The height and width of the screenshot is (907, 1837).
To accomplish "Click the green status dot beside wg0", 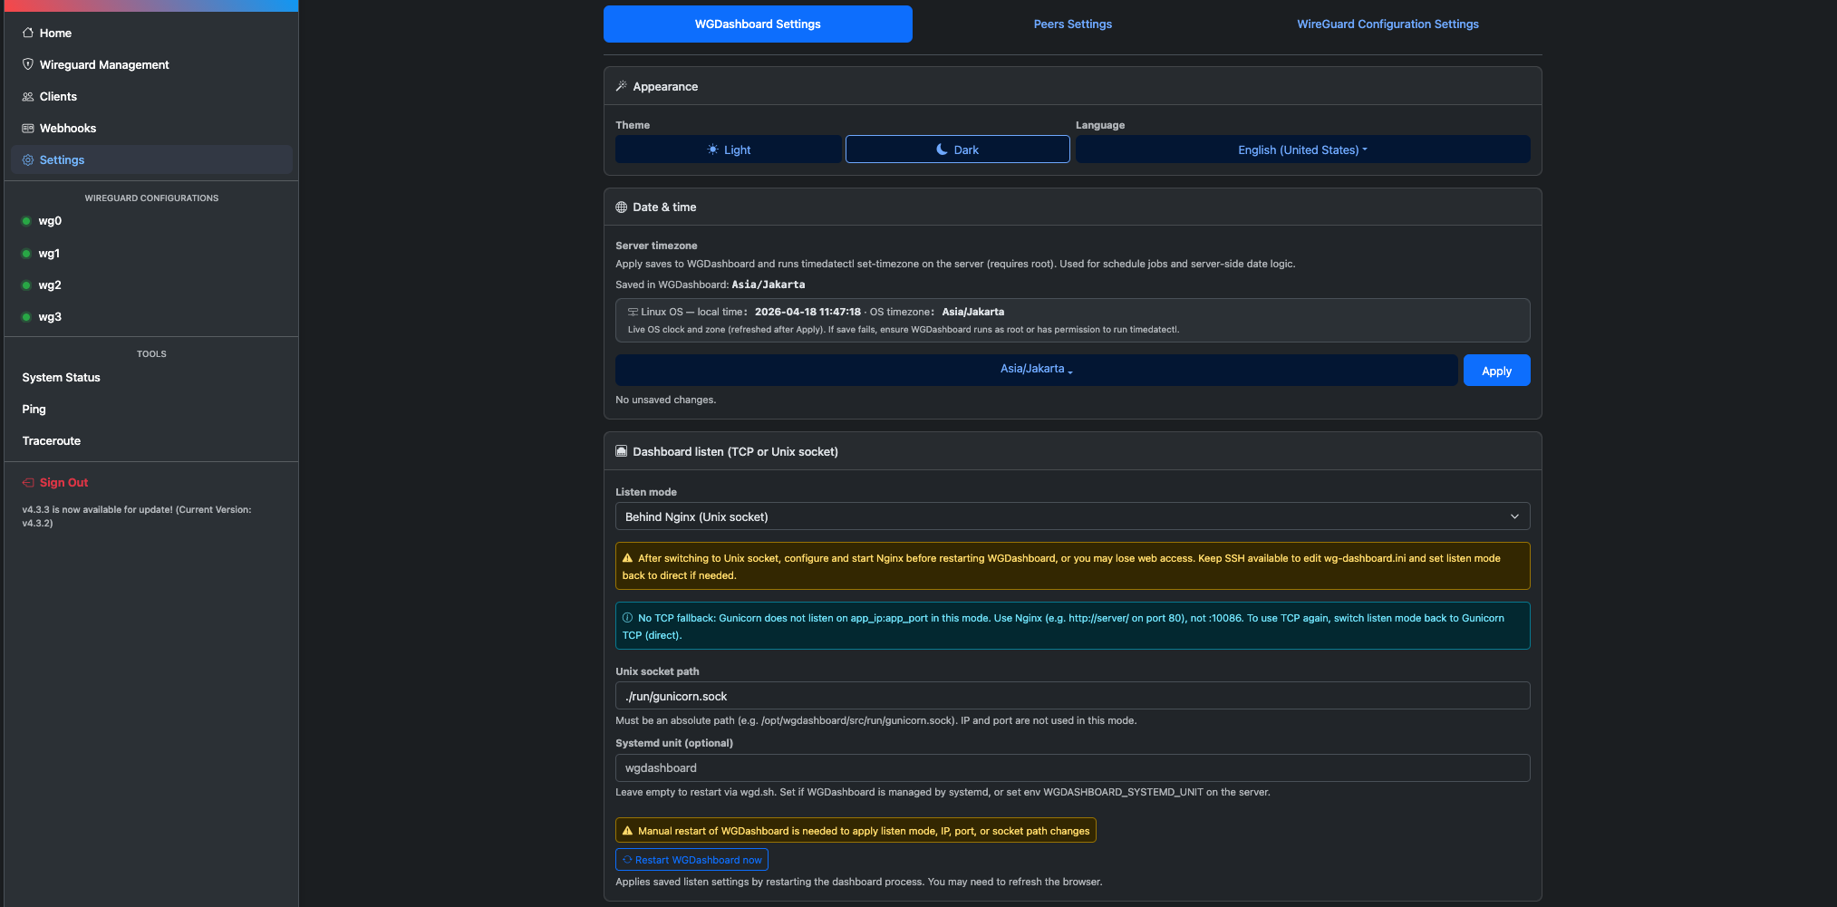I will coord(26,221).
